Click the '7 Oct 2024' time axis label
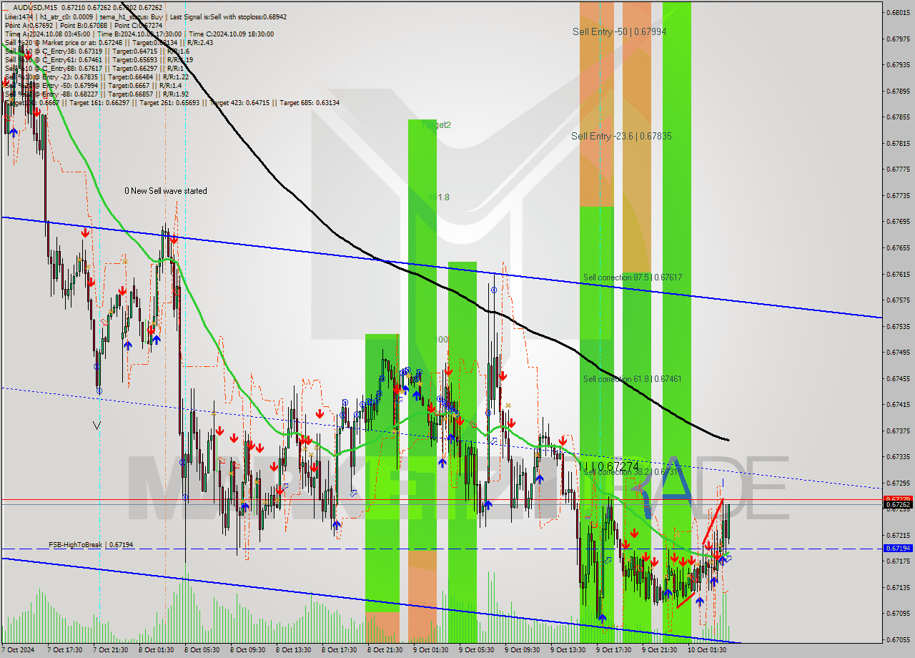The image size is (915, 658). coord(19,650)
